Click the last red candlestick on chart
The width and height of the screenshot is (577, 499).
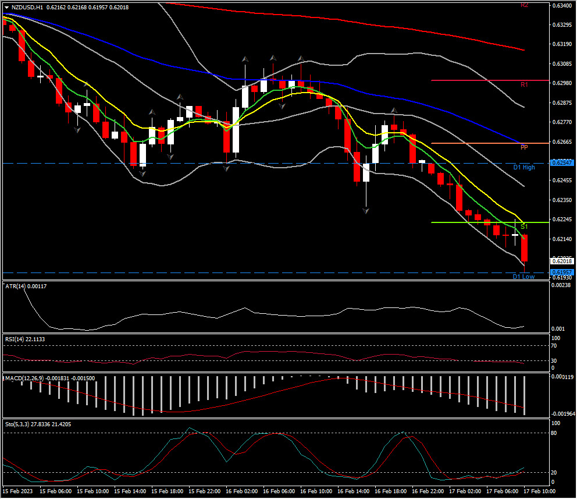(x=524, y=249)
